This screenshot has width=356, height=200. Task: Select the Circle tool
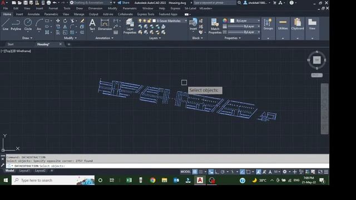(x=28, y=24)
